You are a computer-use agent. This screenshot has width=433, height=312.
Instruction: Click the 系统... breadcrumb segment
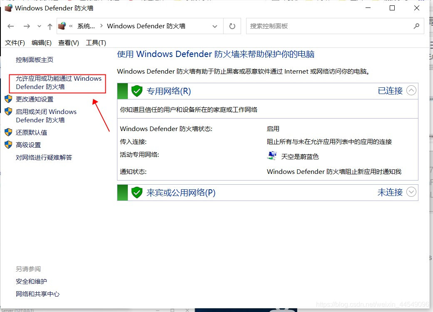(86, 26)
